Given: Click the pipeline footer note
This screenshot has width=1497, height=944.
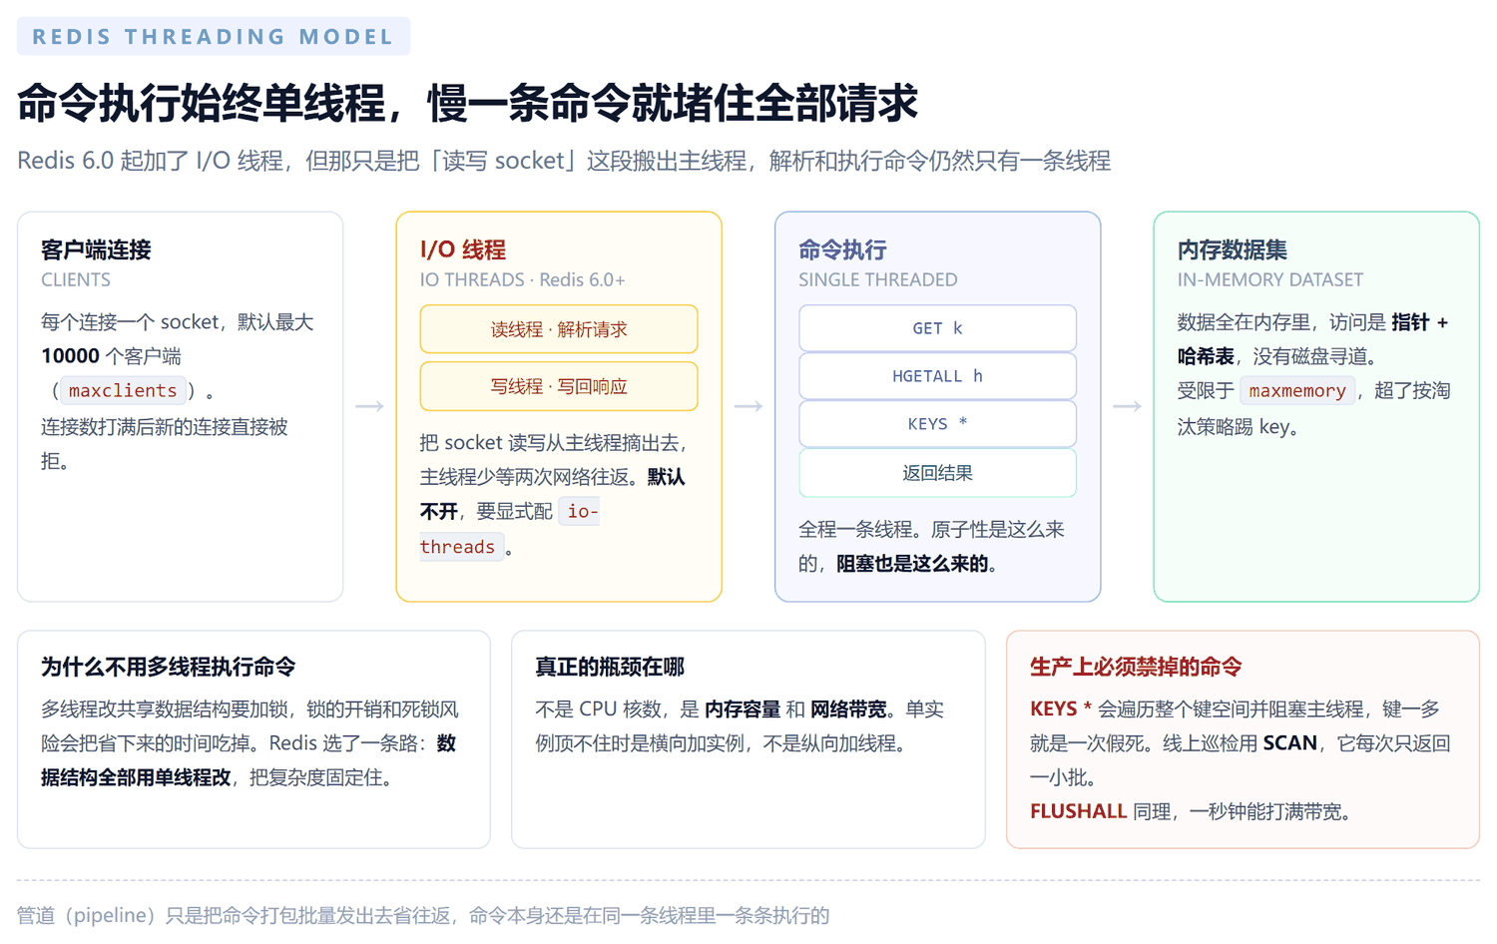Looking at the screenshot, I should pos(423,915).
